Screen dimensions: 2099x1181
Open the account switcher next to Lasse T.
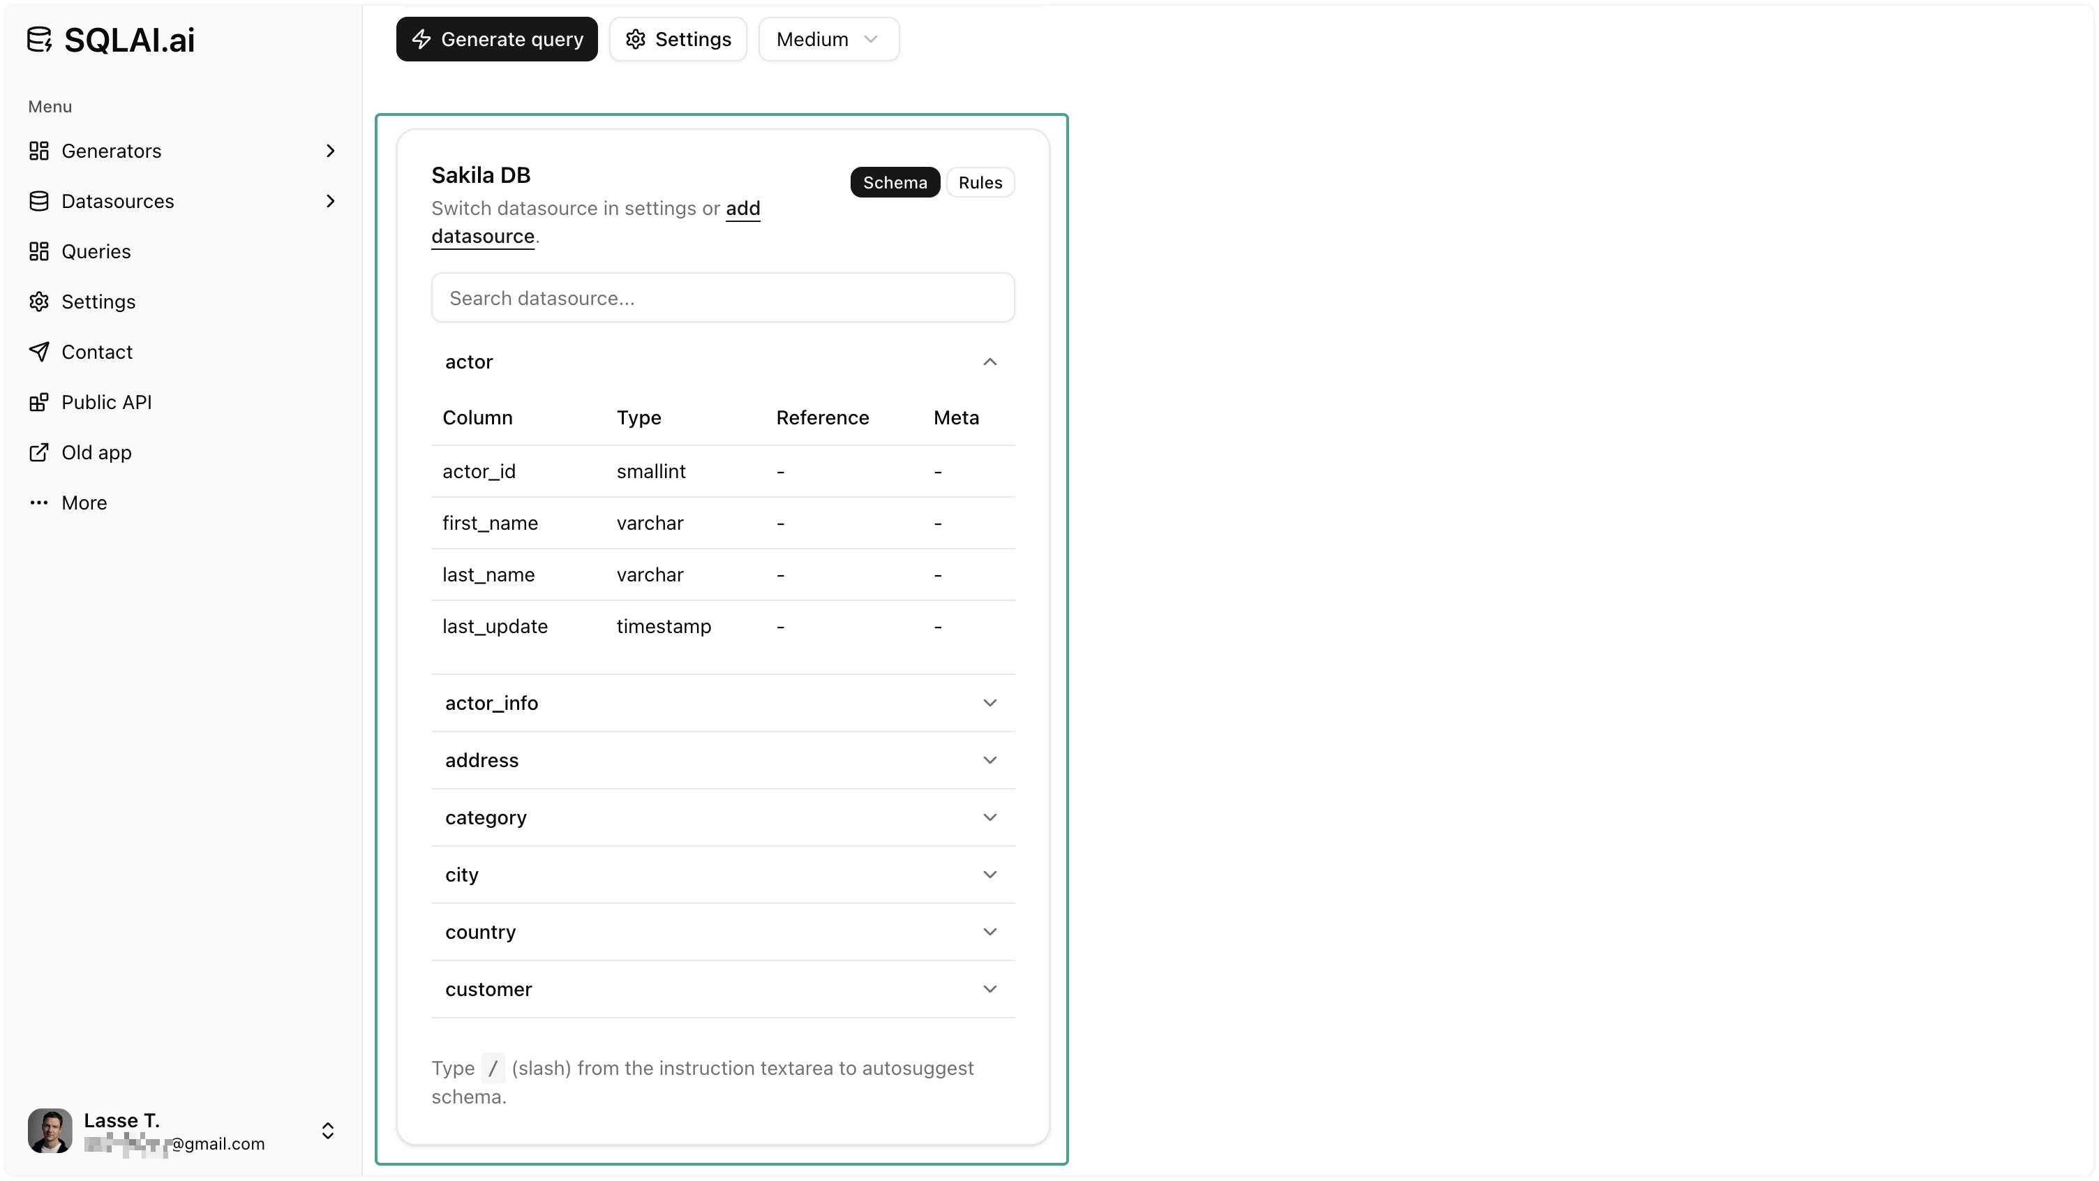(329, 1131)
